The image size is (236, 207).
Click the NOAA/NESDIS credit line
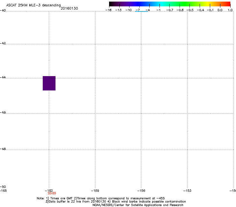tap(138, 205)
